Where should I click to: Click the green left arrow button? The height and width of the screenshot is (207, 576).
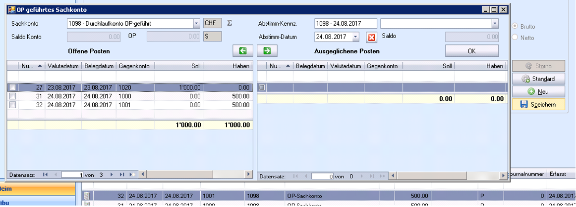(243, 51)
